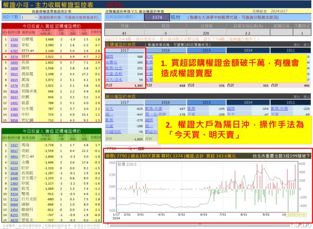Open broker 中國信託 in 1017 sellers list
This screenshot has height=229, width=313.
[x=113, y=132]
